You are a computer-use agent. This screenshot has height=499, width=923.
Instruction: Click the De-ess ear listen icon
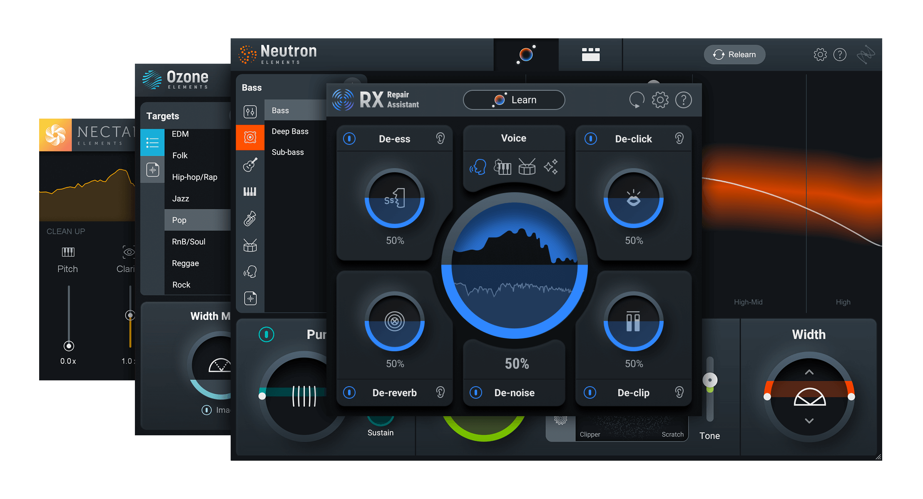pyautogui.click(x=440, y=138)
